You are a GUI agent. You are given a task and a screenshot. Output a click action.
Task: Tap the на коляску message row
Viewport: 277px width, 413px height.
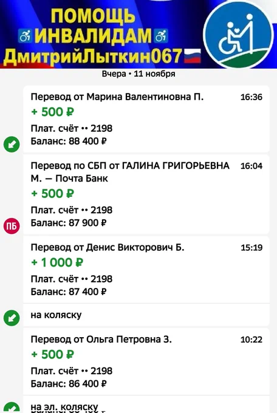click(x=146, y=315)
